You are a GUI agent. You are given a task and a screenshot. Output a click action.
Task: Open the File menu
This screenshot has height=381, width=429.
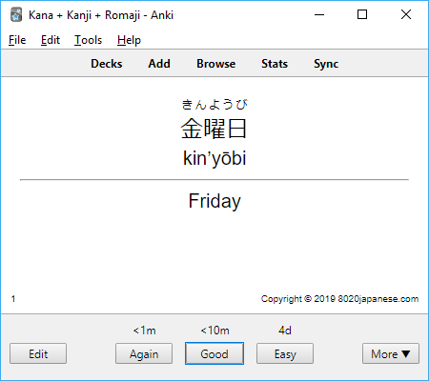[x=17, y=40]
